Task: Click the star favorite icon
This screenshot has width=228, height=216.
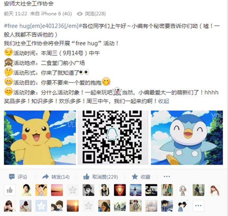Action: [x=135, y=177]
